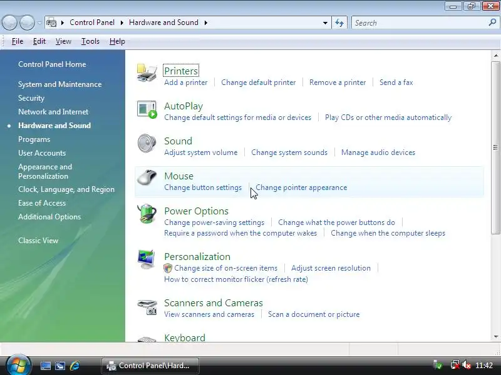Open Network and Internet category

coord(53,112)
